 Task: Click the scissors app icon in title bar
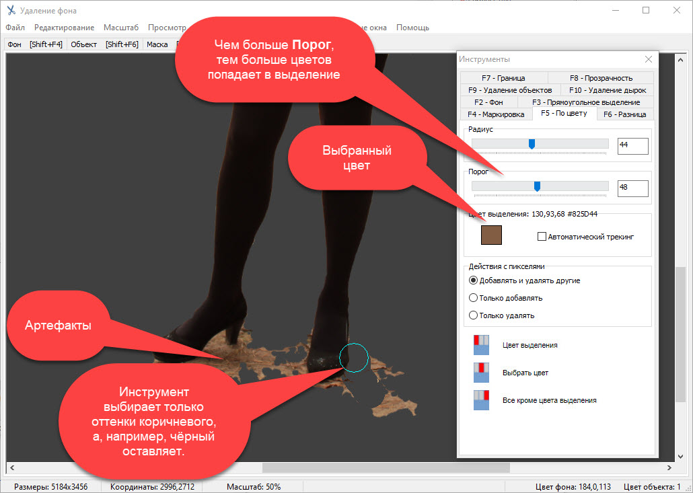(x=10, y=11)
